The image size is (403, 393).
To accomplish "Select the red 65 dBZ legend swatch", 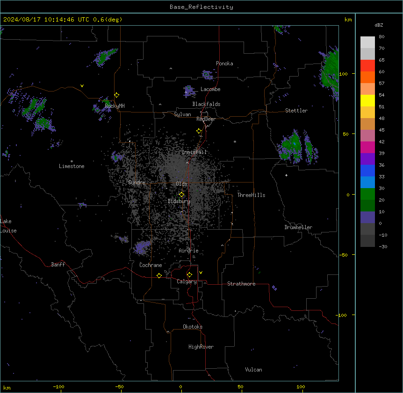I will [x=367, y=66].
